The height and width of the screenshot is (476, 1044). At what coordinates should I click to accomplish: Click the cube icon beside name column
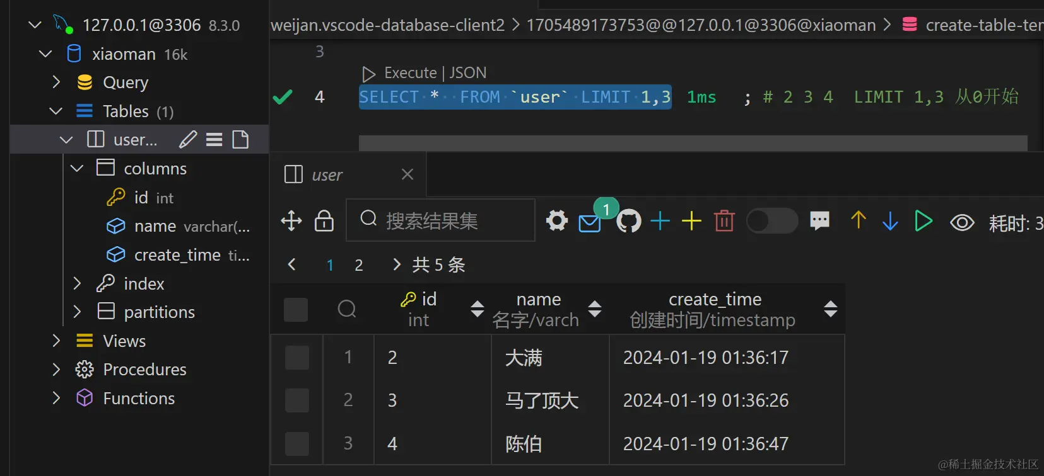(116, 226)
